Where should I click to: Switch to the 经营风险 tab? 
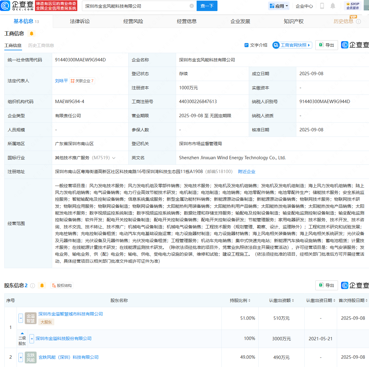[133, 21]
